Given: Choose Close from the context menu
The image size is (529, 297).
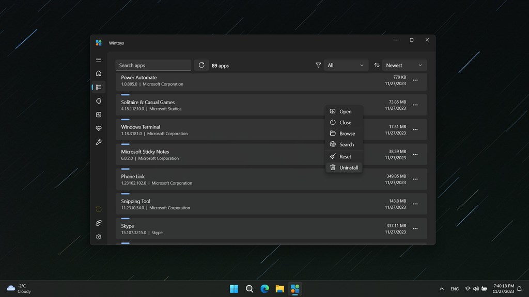Looking at the screenshot, I should coord(344,123).
